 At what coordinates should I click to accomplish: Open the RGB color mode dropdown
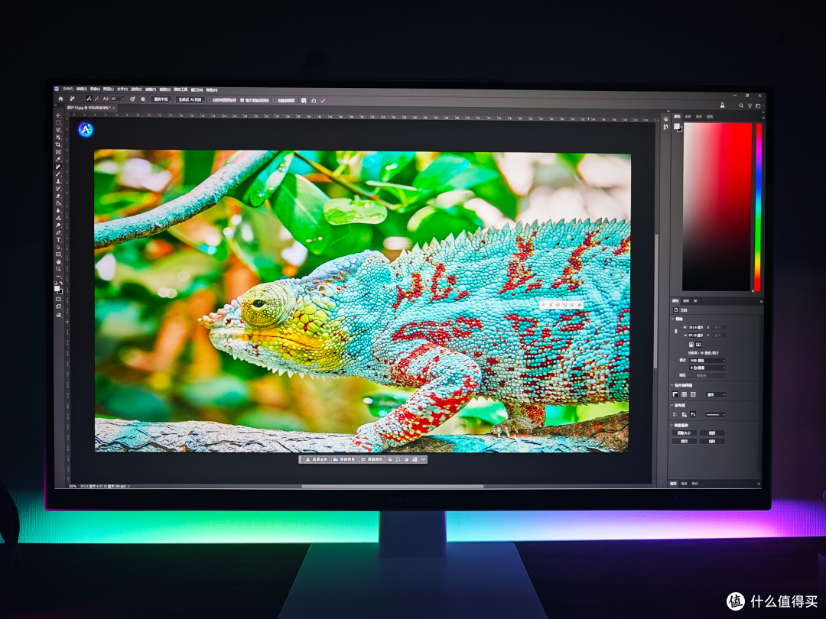click(707, 361)
